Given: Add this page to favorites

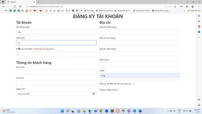Looking at the screenshot, I should pos(175,6).
